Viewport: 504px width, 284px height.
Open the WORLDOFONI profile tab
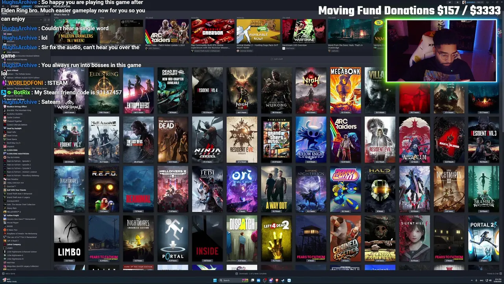(x=61, y=6)
